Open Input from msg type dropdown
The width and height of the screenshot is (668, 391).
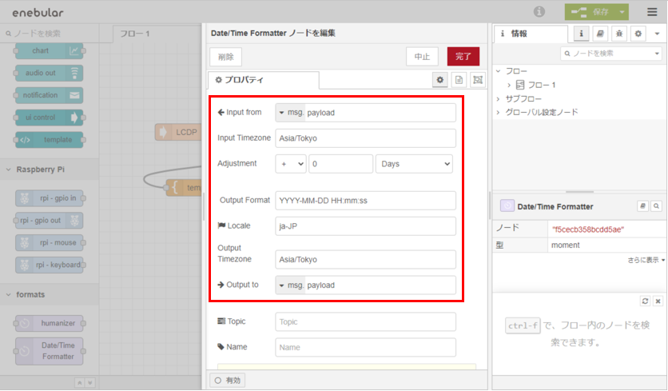pos(290,113)
